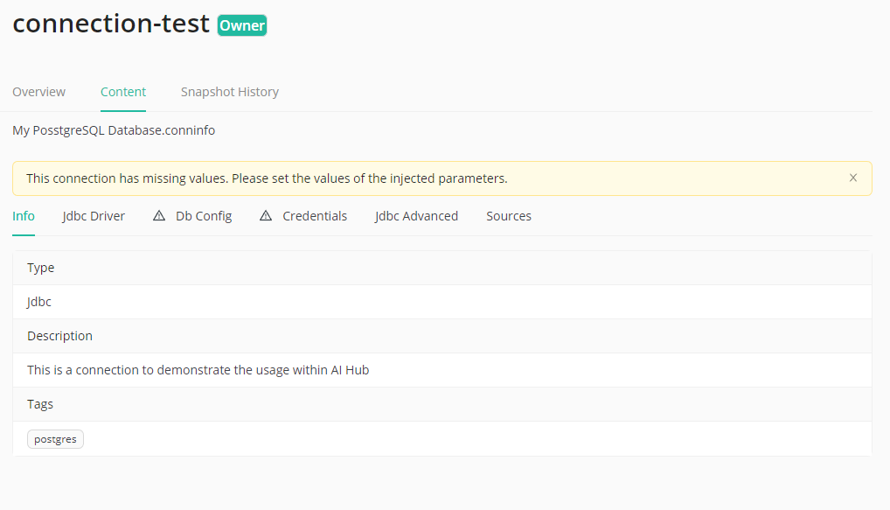Screen dimensions: 890x510
Task: Switch to the Jdbc Advanced tab
Action: 416,216
